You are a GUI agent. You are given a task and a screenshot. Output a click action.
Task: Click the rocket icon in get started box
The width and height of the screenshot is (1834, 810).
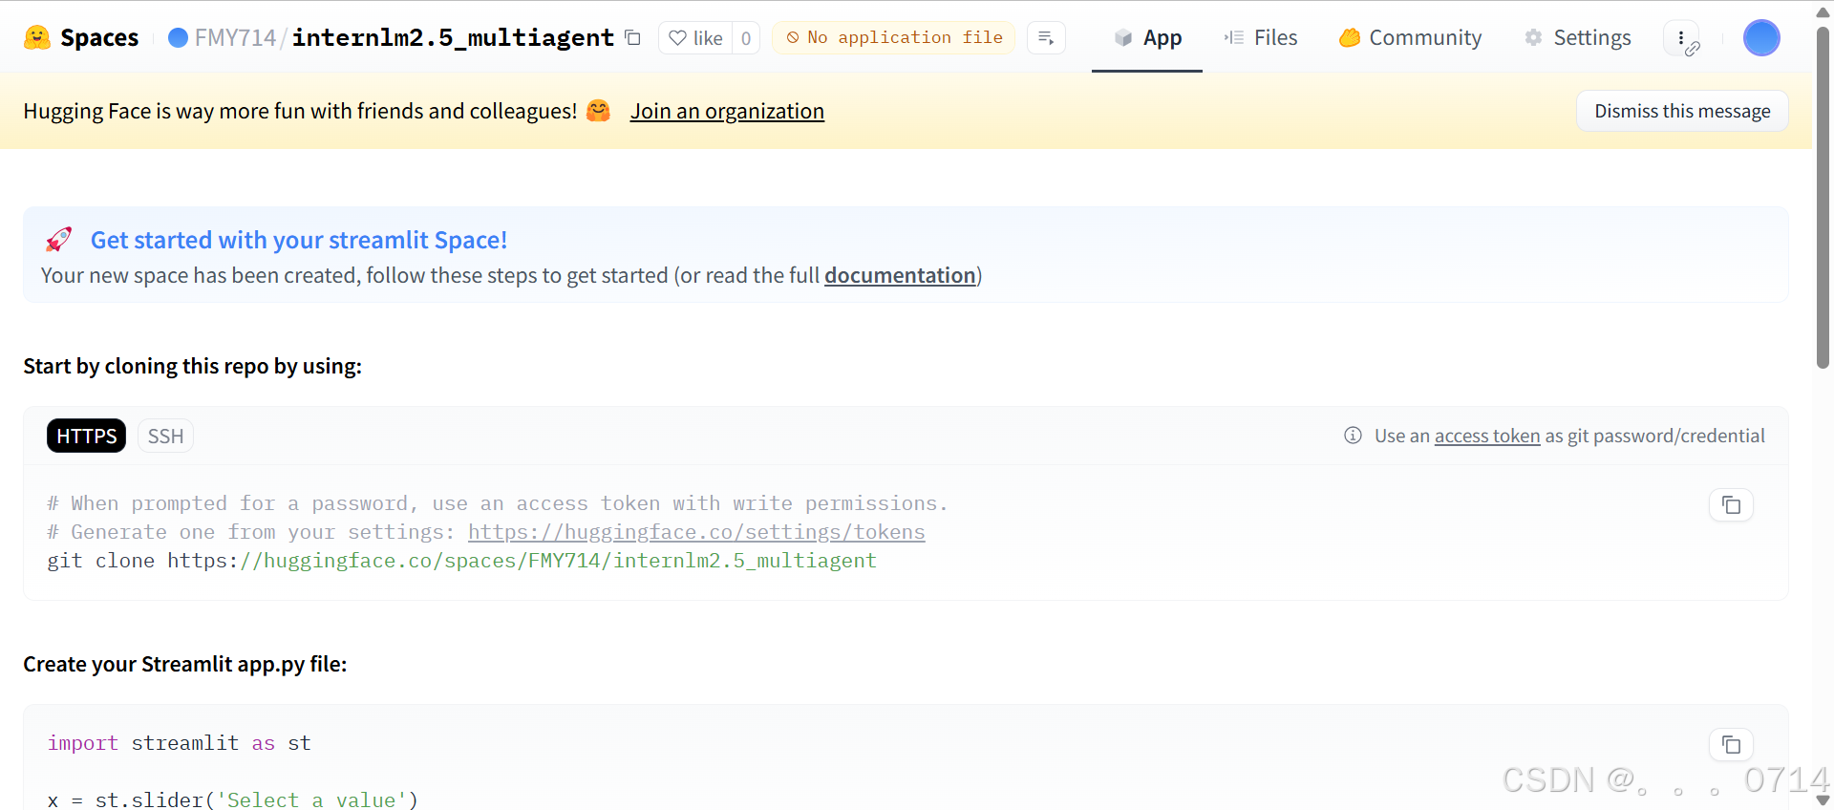click(59, 240)
